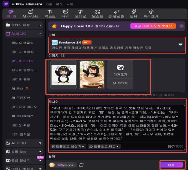Open 비디오 확장 in the sidebar
The image size is (188, 170).
coord(21,125)
